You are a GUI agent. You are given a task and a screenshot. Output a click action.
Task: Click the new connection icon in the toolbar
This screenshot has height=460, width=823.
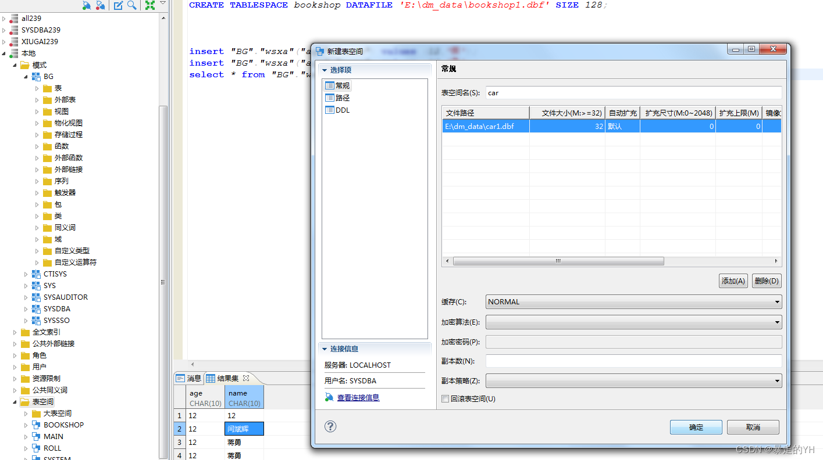(x=86, y=5)
